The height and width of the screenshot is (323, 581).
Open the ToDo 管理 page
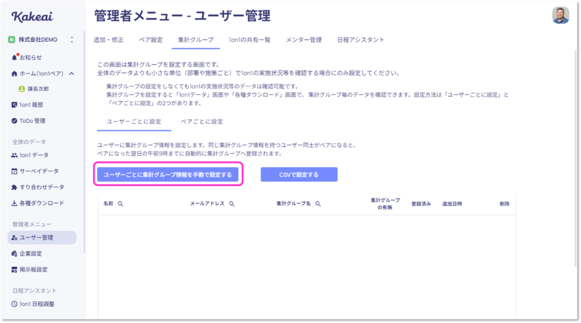[x=32, y=120]
